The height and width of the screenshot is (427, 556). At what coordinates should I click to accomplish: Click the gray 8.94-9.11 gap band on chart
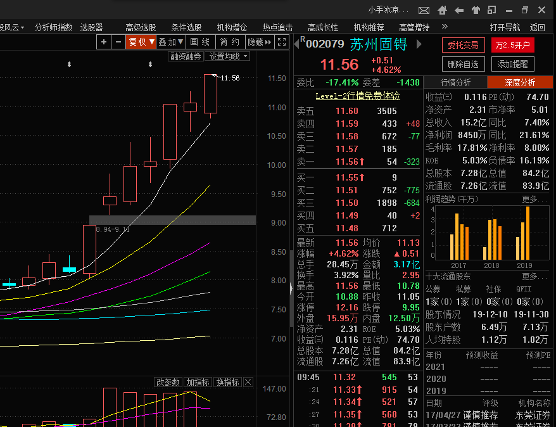click(x=172, y=220)
